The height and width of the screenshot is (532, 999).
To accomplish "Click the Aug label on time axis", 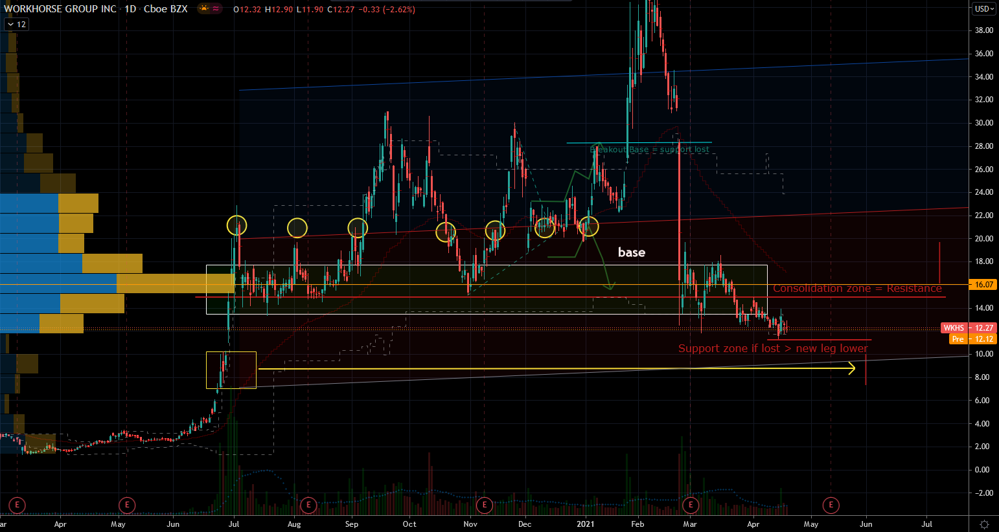I will tap(294, 524).
